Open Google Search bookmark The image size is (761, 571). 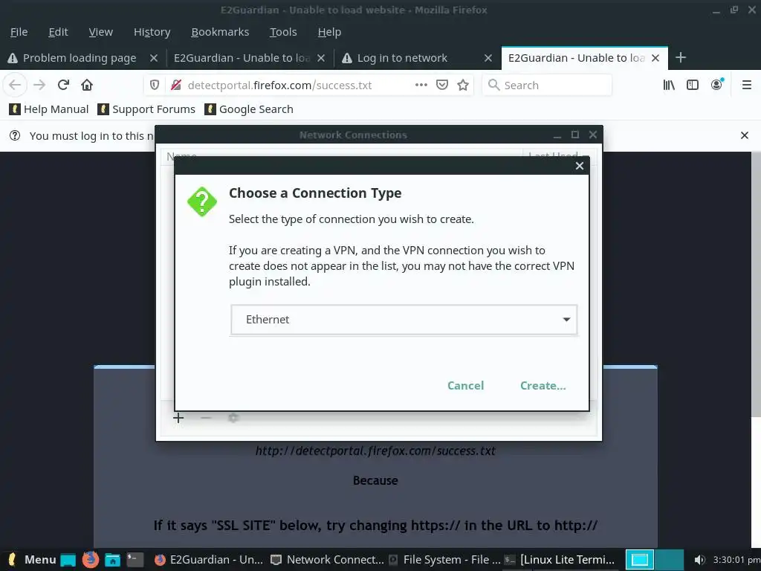point(249,109)
